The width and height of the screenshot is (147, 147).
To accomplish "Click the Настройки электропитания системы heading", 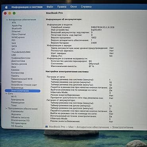I will pos(67,72).
